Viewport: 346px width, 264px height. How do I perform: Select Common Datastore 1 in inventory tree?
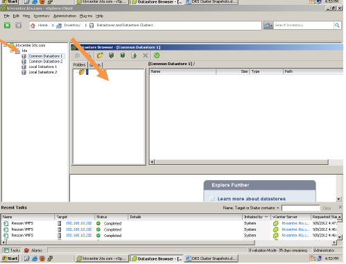[46, 56]
